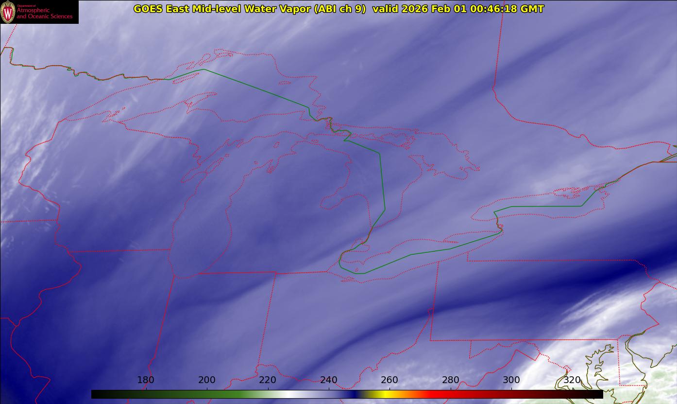Click the 320 colorbar tick label
Viewport: 677px width, 404px height.
[572, 380]
